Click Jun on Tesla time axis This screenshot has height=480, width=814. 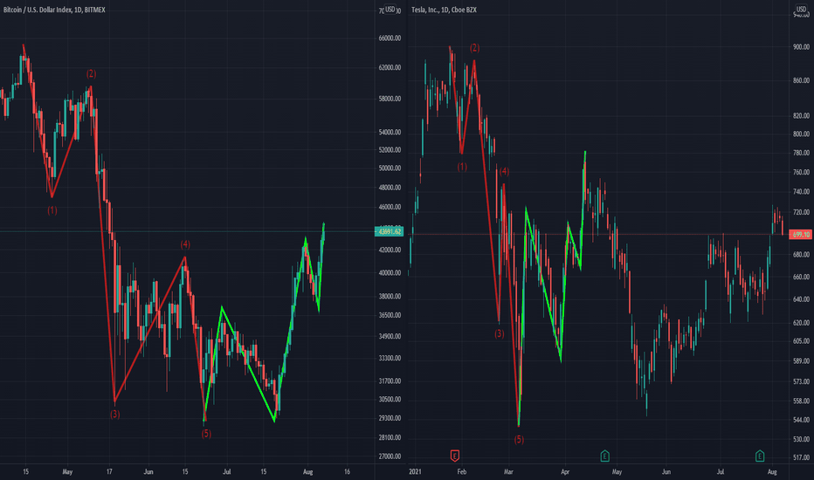pyautogui.click(x=666, y=471)
